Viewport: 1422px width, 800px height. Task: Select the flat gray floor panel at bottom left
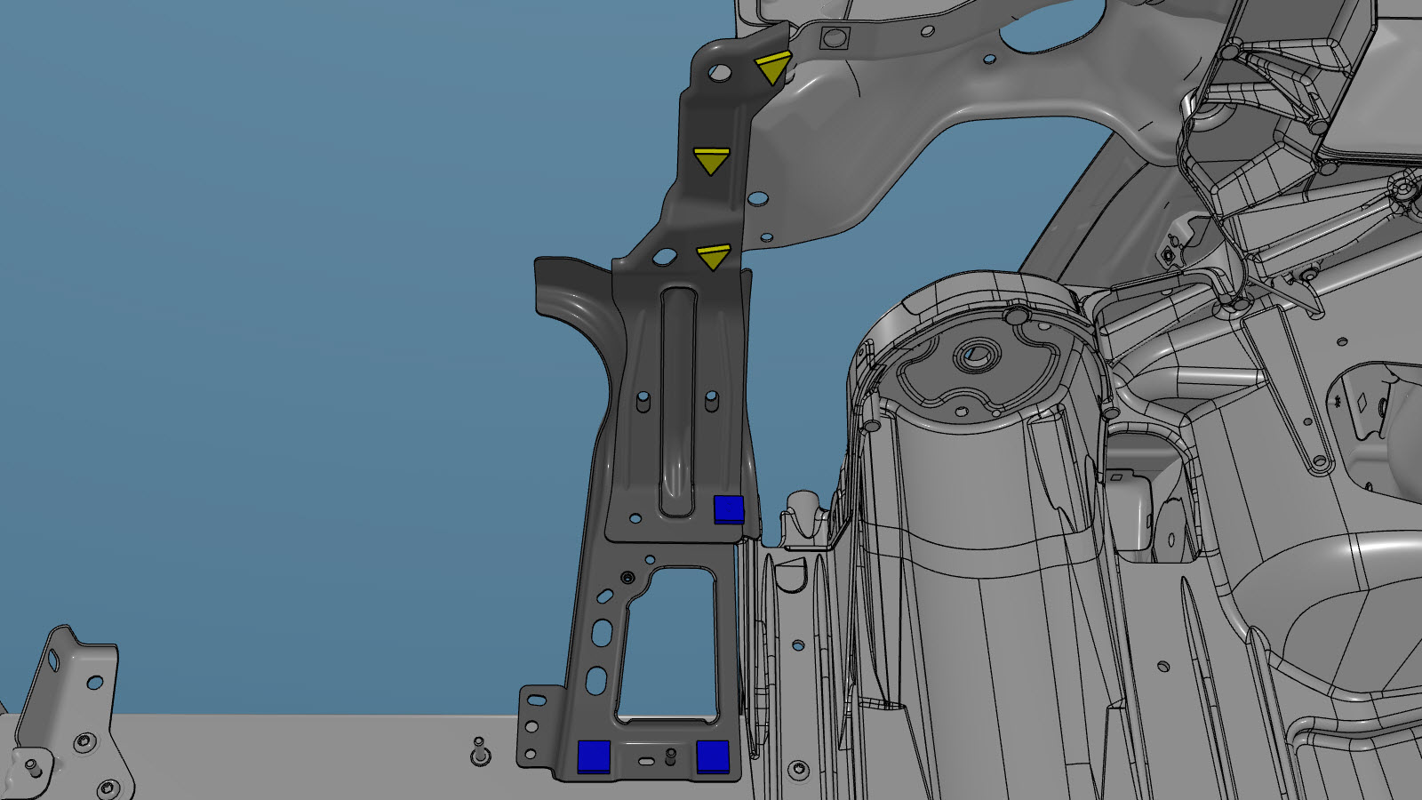pos(311,756)
